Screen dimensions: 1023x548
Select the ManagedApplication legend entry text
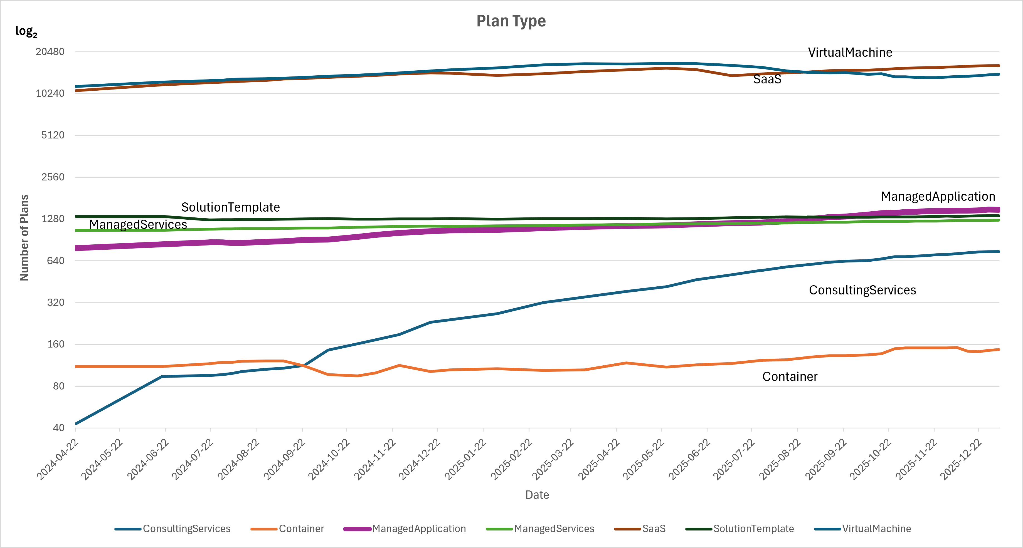(x=418, y=529)
